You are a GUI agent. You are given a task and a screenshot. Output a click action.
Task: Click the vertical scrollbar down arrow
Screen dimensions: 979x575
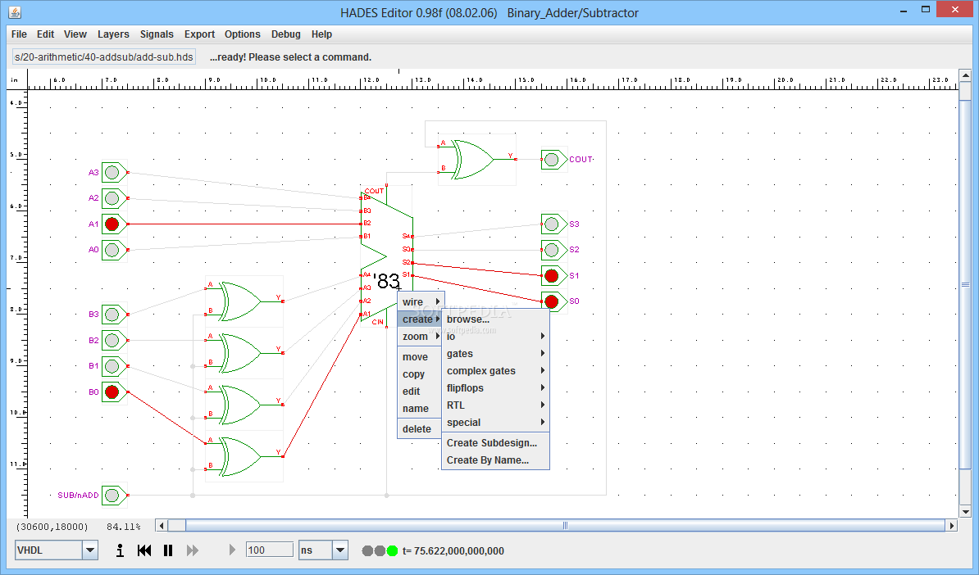coord(965,512)
